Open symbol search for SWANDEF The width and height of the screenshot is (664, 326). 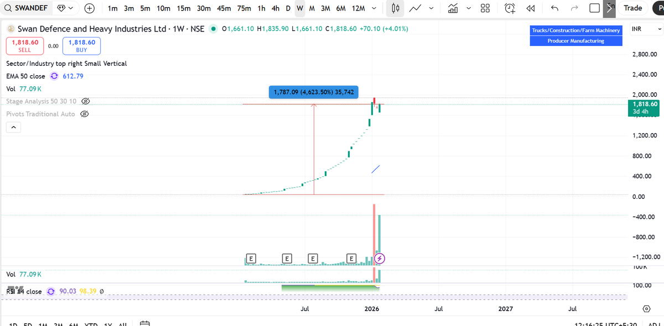click(x=26, y=8)
